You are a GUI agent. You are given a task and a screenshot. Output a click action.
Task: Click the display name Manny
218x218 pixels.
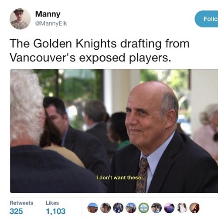pyautogui.click(x=48, y=14)
